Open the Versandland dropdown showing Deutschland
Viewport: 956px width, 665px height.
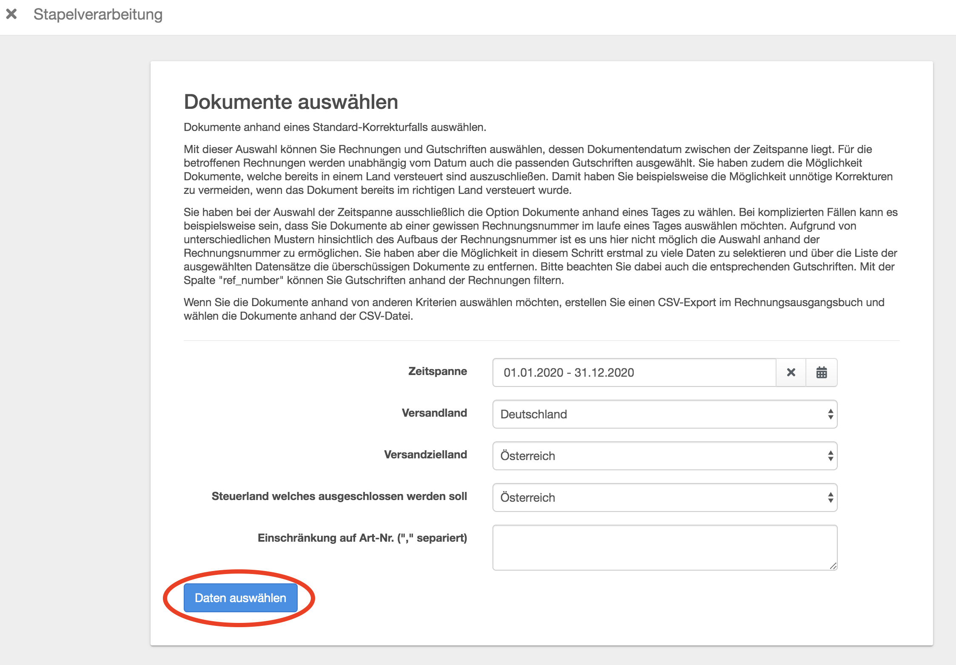click(665, 414)
